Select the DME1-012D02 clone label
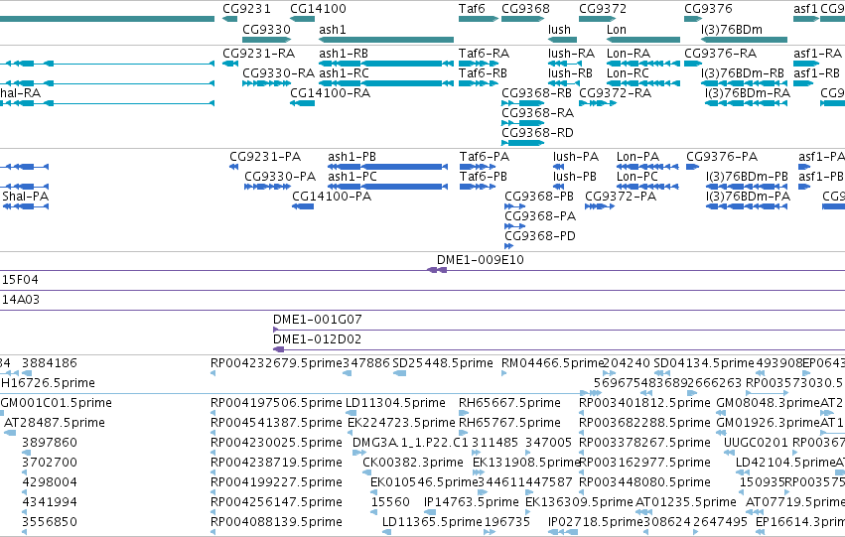The width and height of the screenshot is (845, 537). [x=318, y=339]
